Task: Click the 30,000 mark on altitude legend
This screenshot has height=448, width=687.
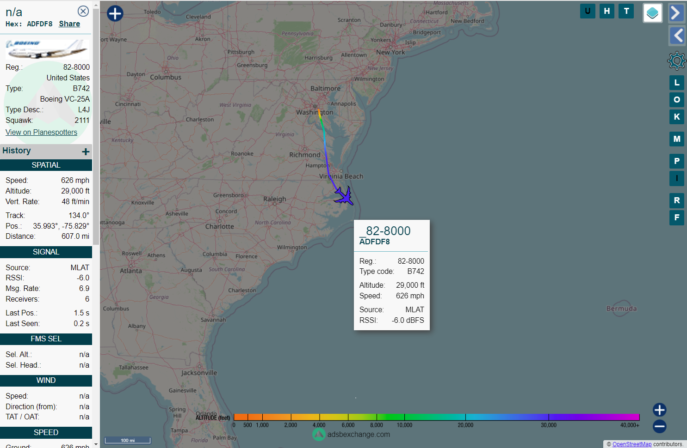Action: [x=549, y=425]
